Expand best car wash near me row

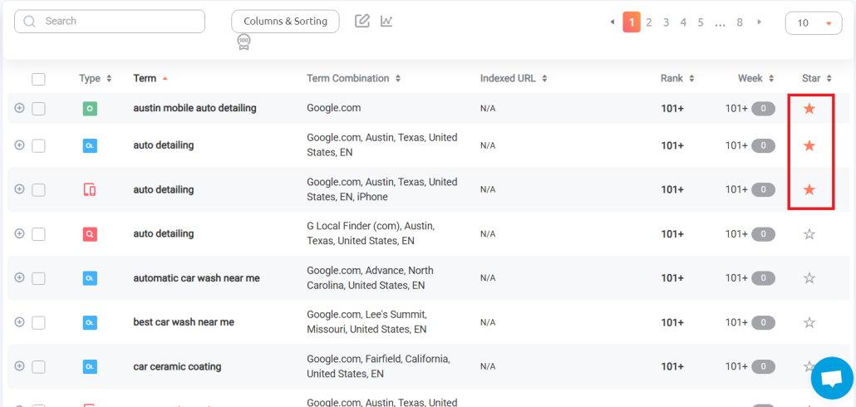click(x=19, y=321)
